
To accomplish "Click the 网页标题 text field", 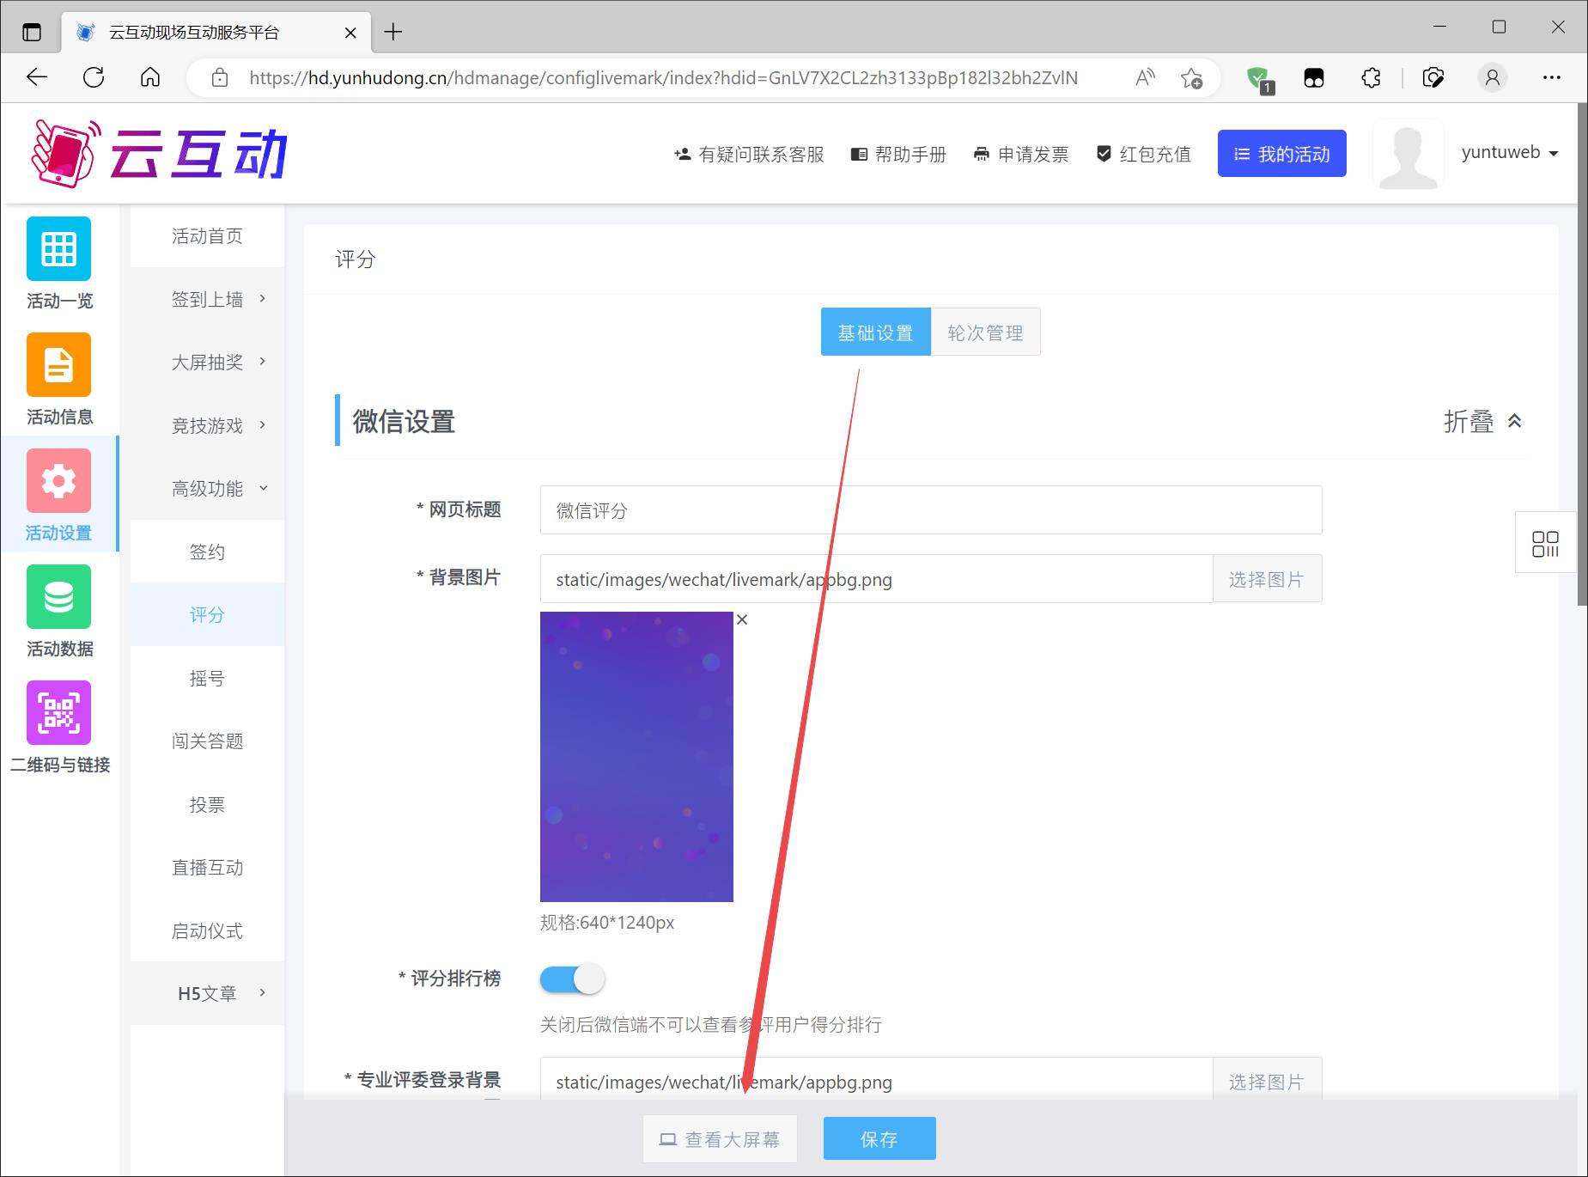I will click(930, 510).
